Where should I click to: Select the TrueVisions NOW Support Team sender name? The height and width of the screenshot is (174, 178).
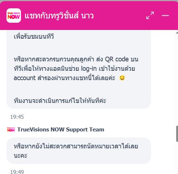tap(61, 130)
